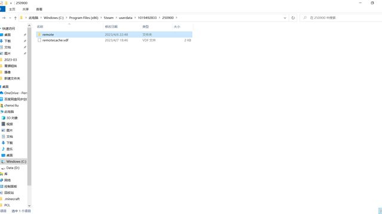Image resolution: width=382 pixels, height=214 pixels.
Task: Open .minecraft folder in sidebar
Action: (x=12, y=199)
